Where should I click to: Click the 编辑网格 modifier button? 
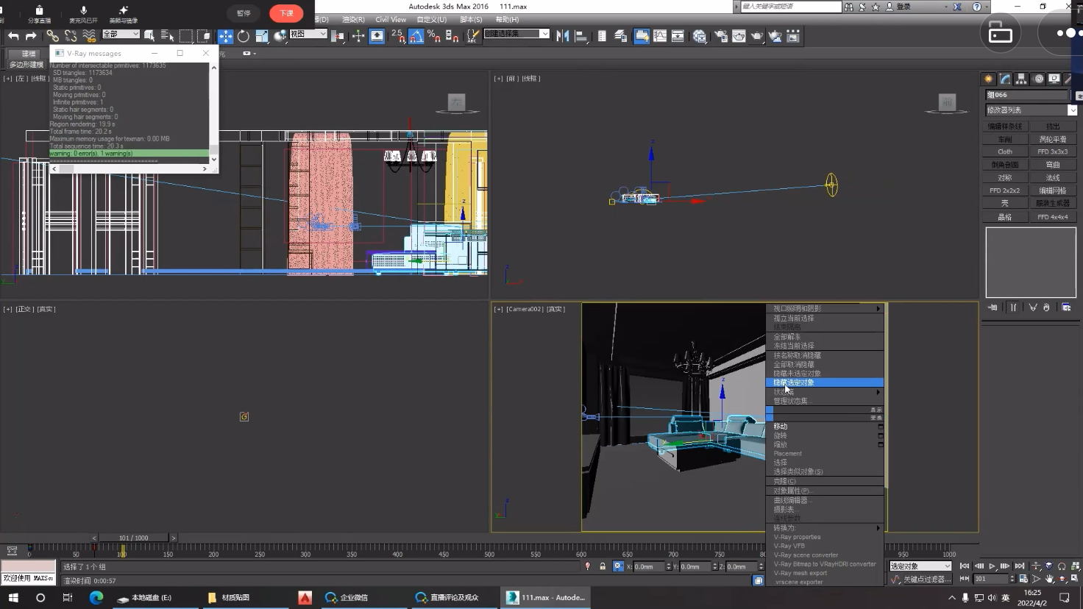coord(1053,190)
